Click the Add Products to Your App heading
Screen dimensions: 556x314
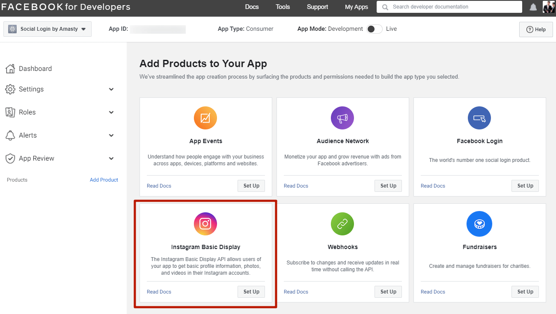[203, 64]
